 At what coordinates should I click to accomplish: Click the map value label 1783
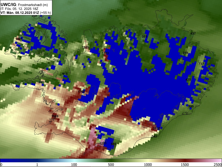pos(105,53)
